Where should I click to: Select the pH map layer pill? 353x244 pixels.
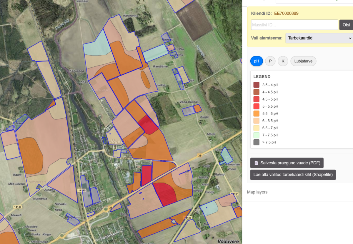[257, 61]
